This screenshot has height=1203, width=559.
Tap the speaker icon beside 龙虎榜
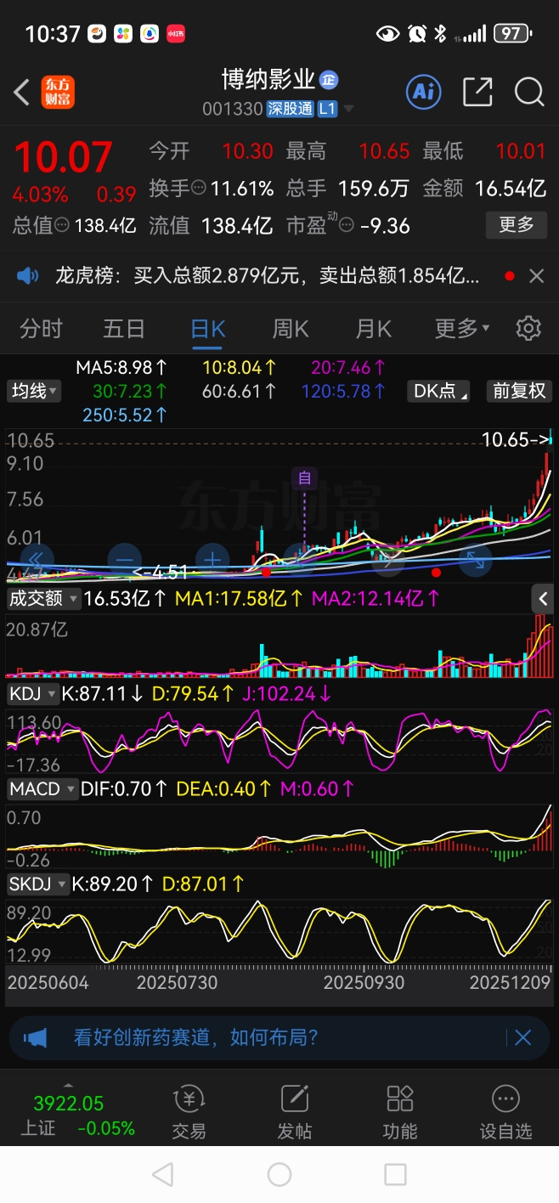pos(29,275)
